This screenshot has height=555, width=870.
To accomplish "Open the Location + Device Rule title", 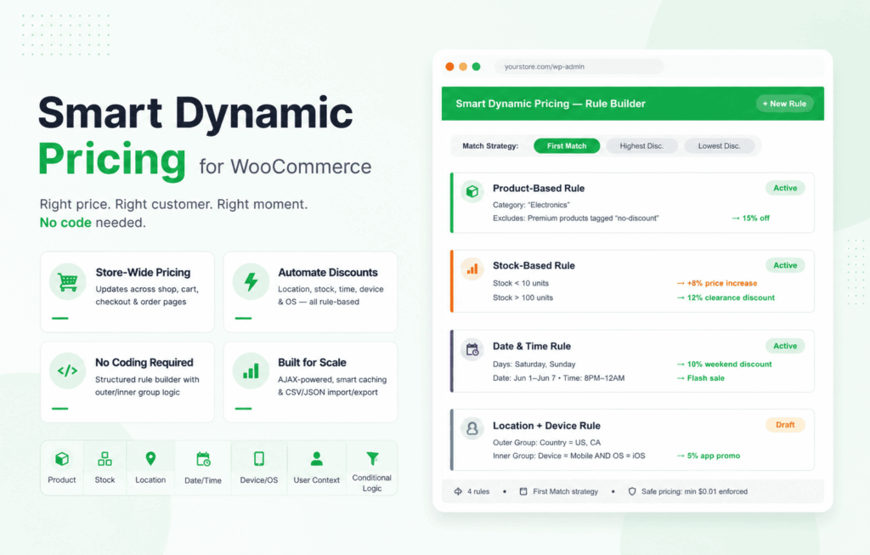I will 546,426.
